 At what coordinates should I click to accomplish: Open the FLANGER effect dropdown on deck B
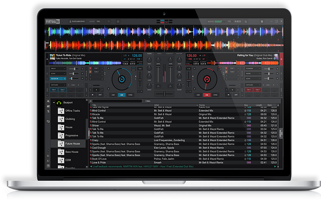click(x=260, y=69)
